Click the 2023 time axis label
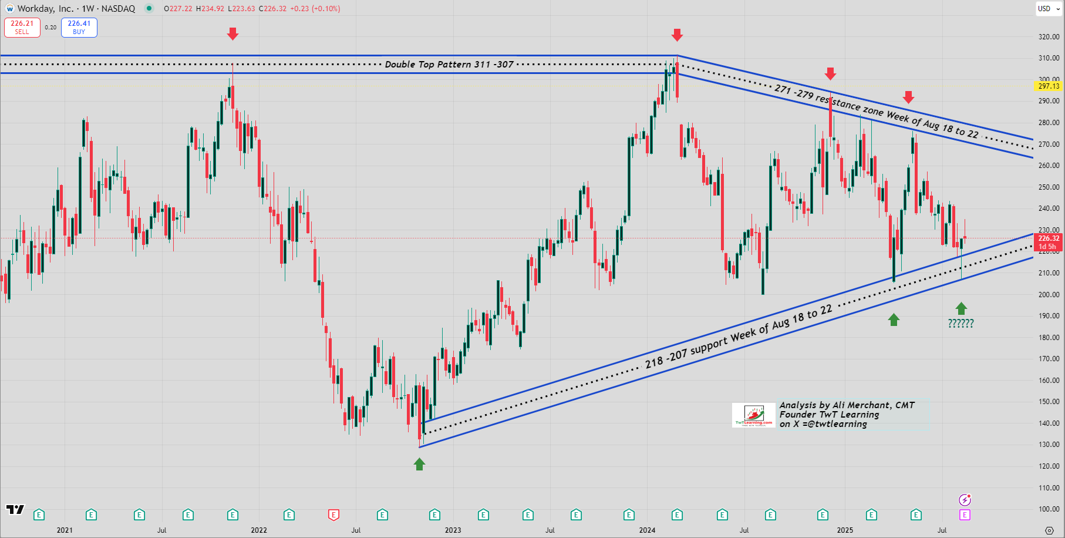This screenshot has width=1065, height=538. (x=453, y=530)
